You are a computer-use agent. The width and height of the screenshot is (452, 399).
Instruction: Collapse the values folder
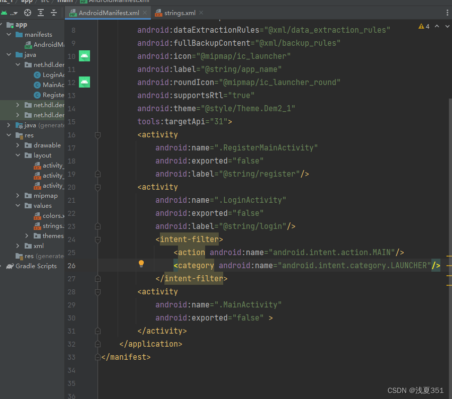tap(18, 206)
